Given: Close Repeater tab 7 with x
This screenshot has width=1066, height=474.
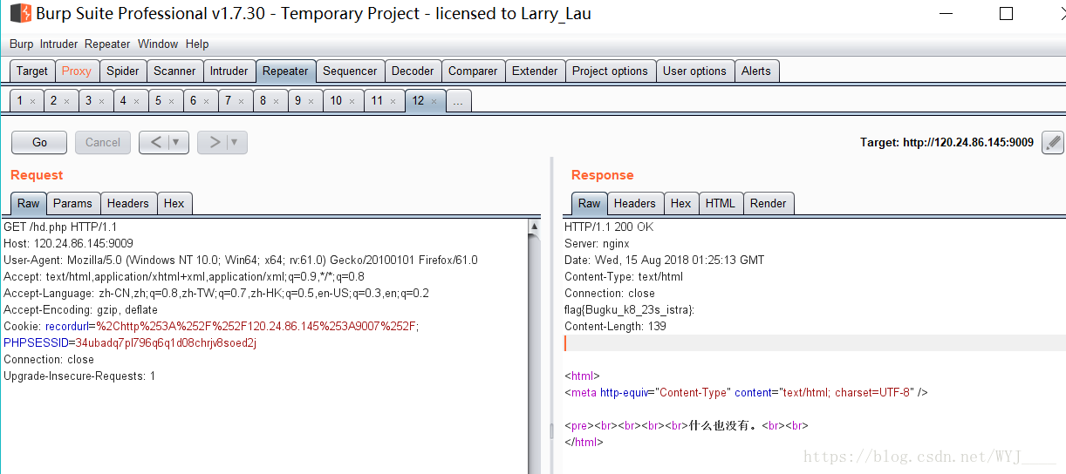Looking at the screenshot, I should coord(241,101).
